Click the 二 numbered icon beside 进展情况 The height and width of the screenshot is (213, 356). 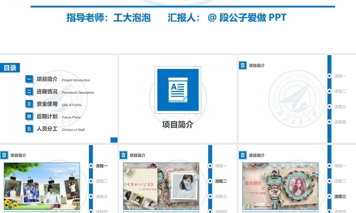[29, 92]
